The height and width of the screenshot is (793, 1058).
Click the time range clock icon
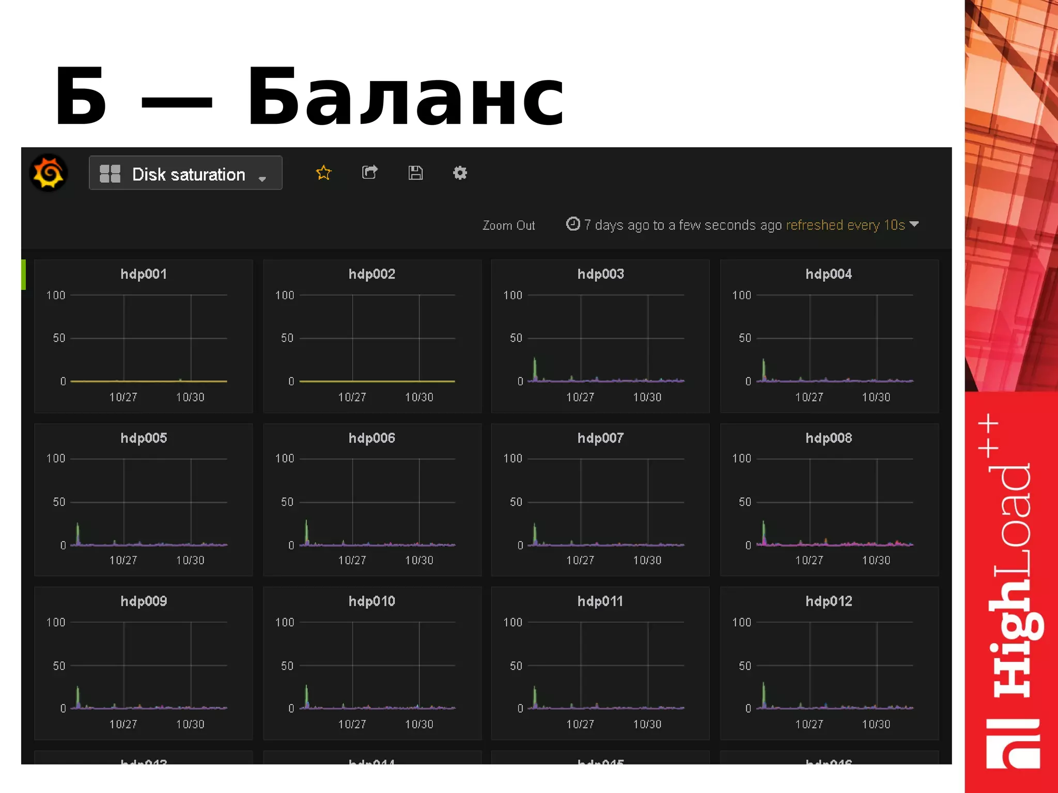coord(573,224)
